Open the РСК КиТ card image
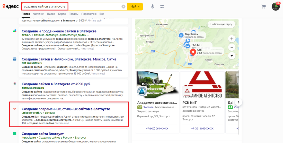 (202, 85)
